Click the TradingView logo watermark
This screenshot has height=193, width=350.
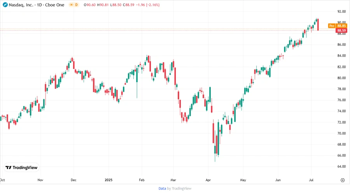22,167
